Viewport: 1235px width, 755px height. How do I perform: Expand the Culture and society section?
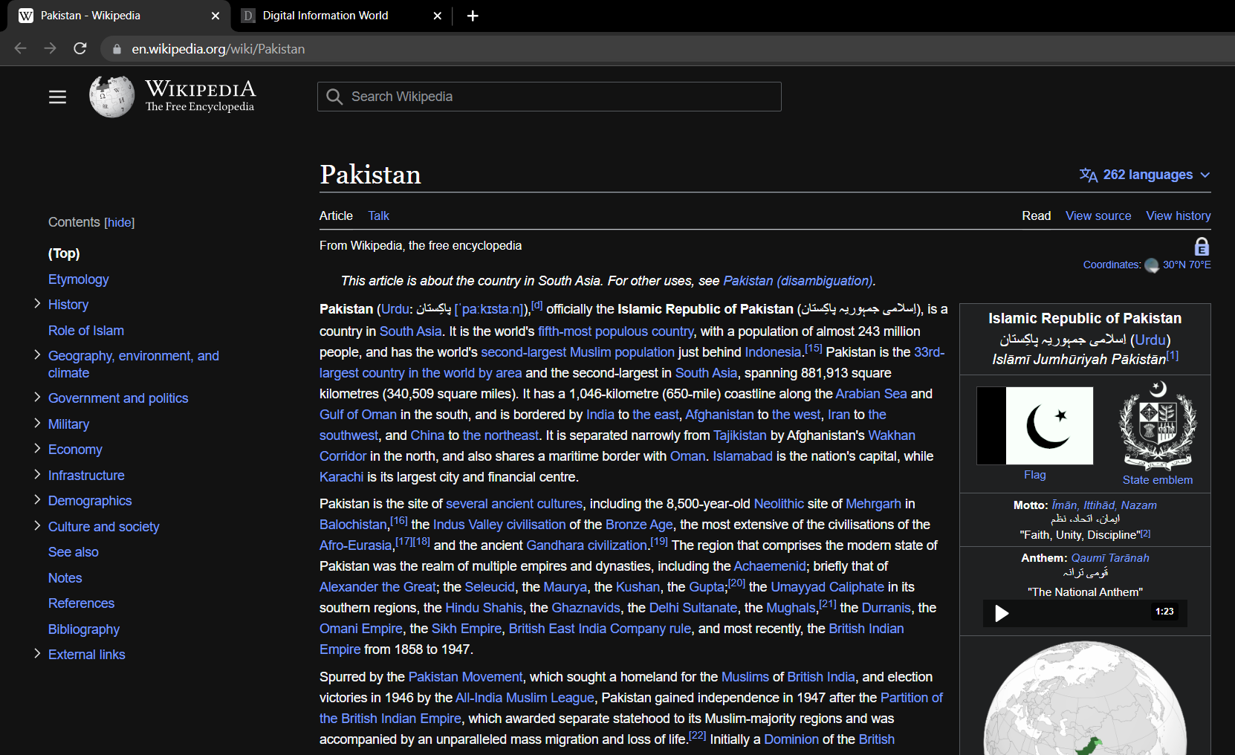[x=37, y=525]
